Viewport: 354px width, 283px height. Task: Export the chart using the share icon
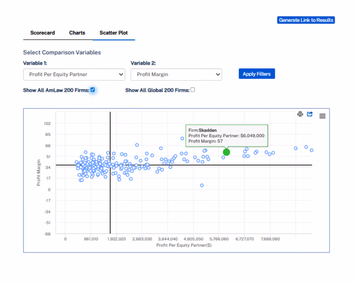click(x=310, y=114)
